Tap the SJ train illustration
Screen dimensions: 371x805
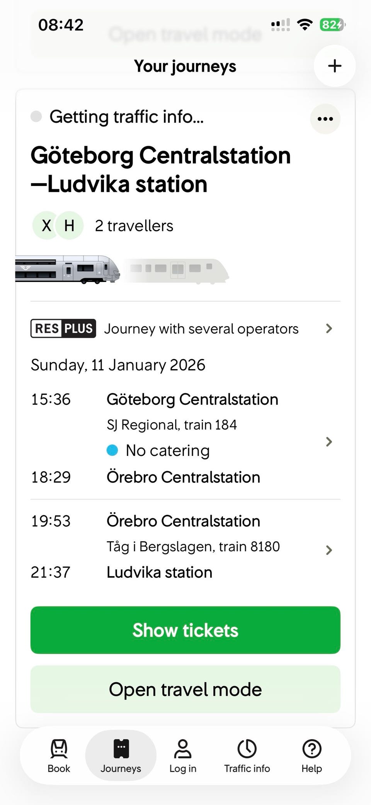(x=68, y=269)
